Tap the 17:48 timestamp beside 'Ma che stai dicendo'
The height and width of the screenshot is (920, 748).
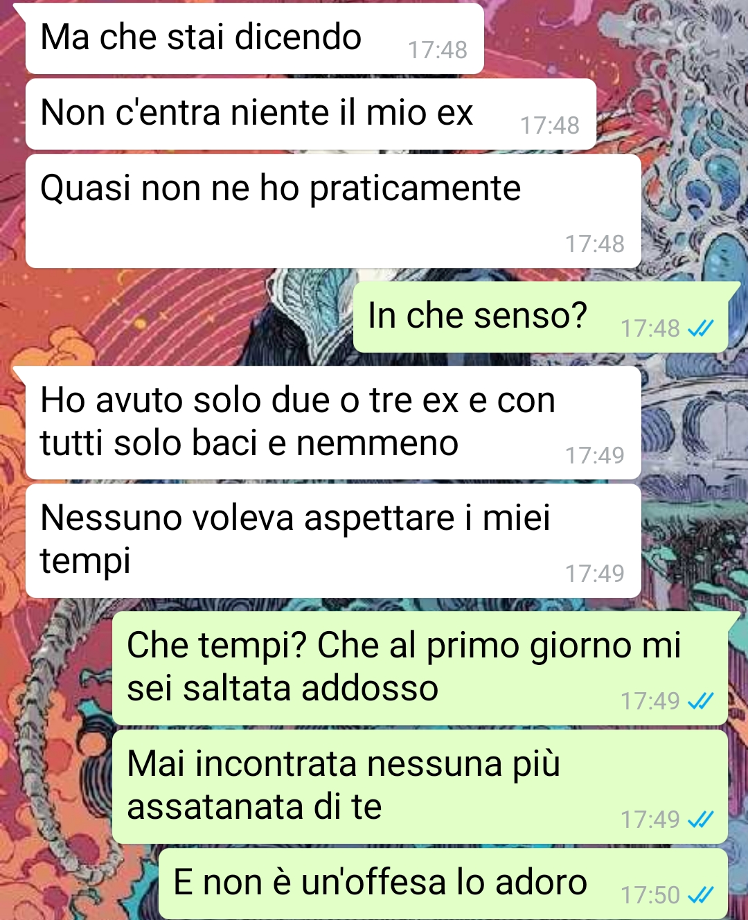[438, 50]
